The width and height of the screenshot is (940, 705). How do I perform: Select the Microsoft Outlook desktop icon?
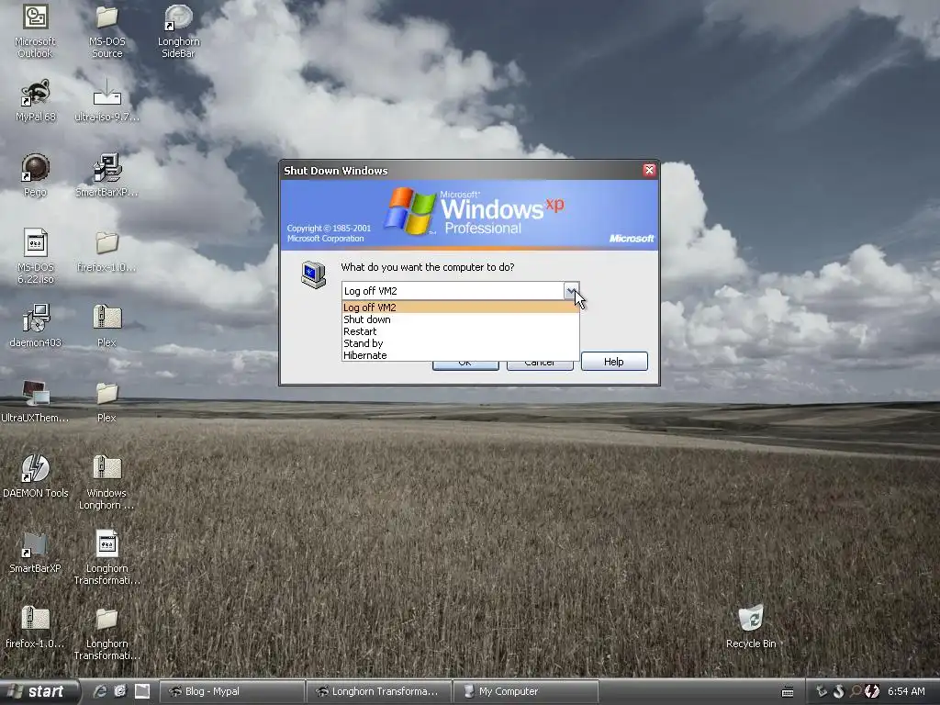pyautogui.click(x=36, y=17)
